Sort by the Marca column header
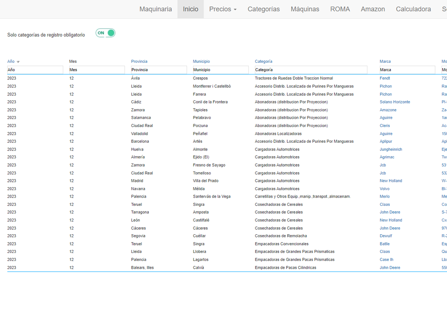Screen dimensions: 447x335 click(x=385, y=62)
